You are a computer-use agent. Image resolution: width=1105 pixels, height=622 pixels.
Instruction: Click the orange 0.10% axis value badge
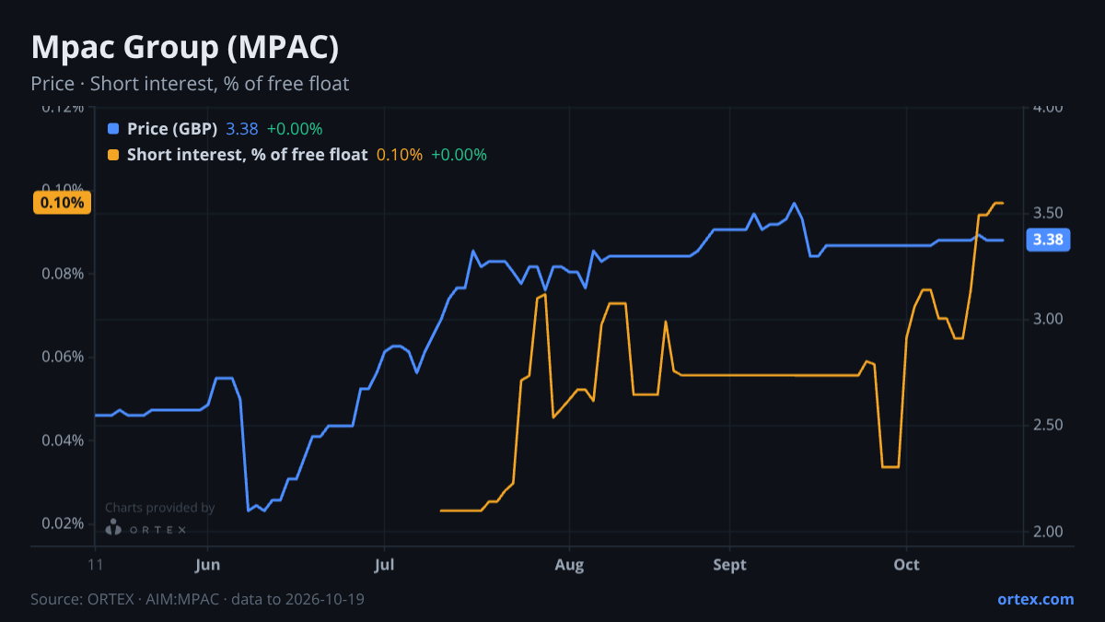tap(62, 203)
